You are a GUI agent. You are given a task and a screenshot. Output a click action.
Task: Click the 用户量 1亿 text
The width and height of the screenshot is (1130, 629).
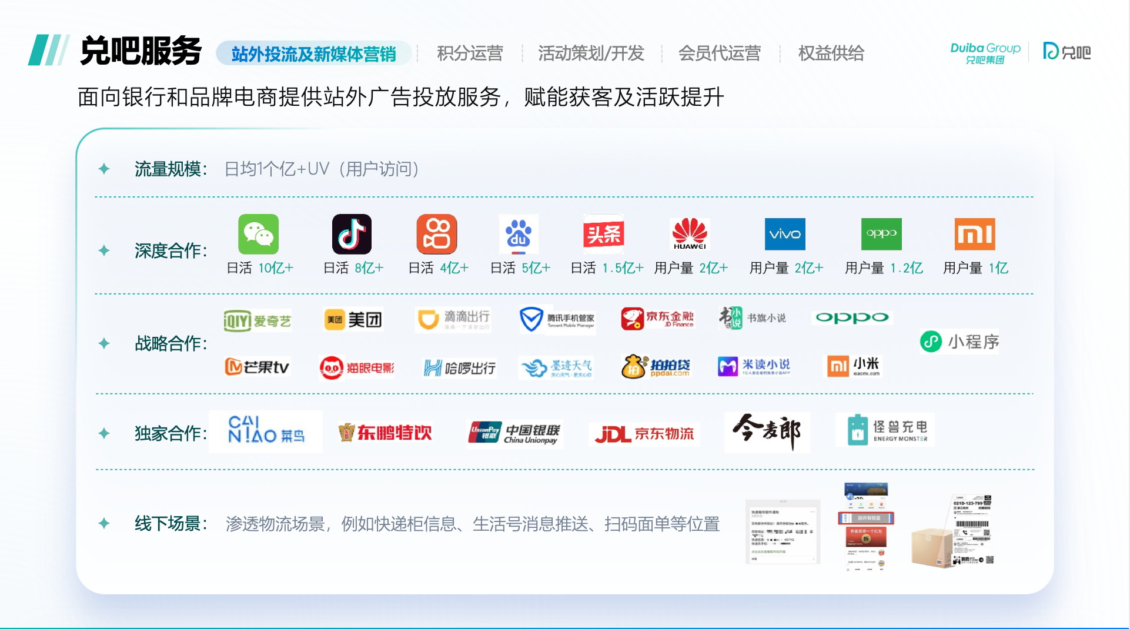coord(975,268)
